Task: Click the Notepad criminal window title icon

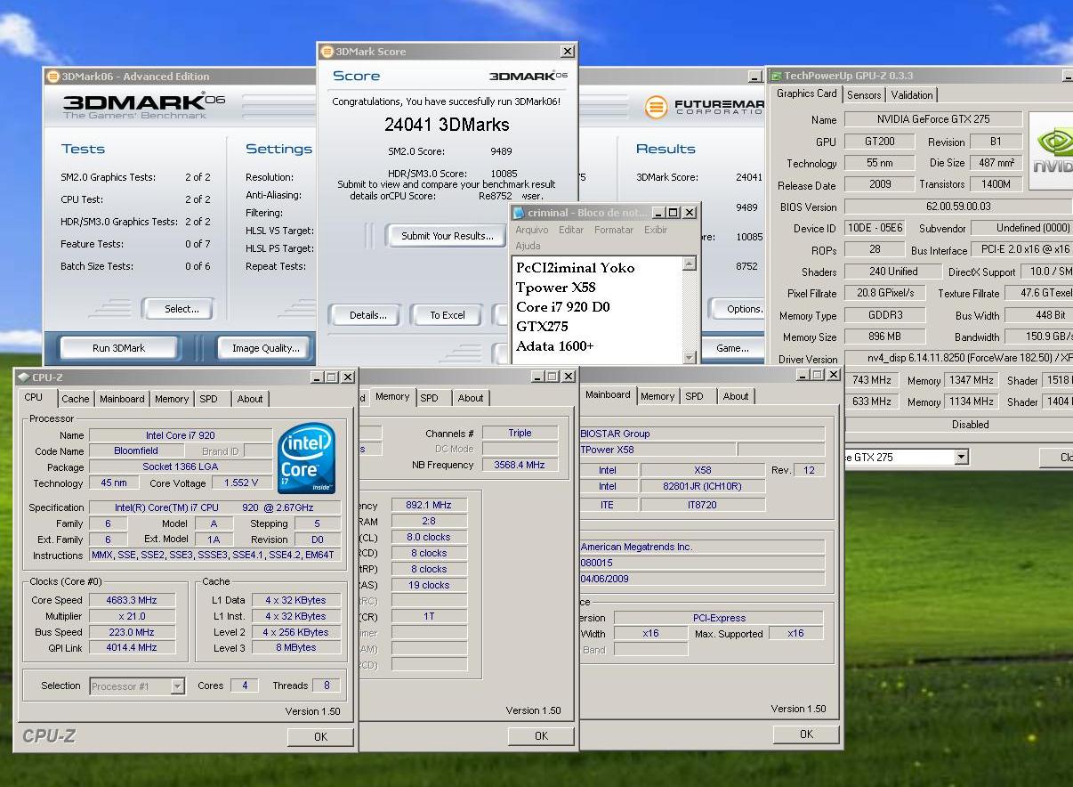Action: tap(520, 213)
